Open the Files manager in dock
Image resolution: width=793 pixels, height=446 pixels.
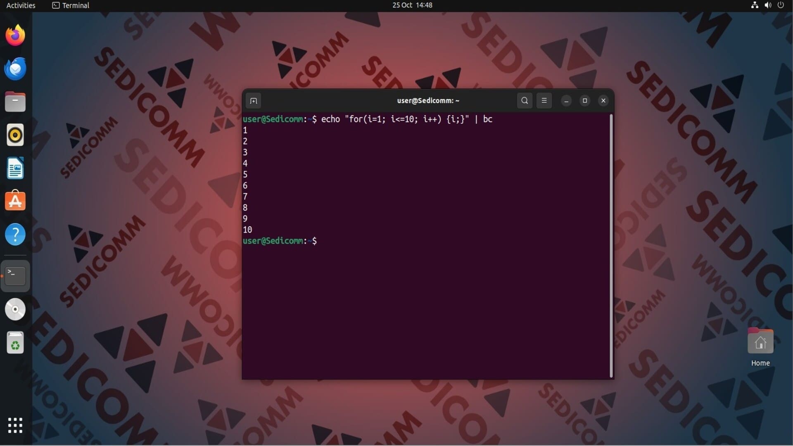click(x=15, y=102)
